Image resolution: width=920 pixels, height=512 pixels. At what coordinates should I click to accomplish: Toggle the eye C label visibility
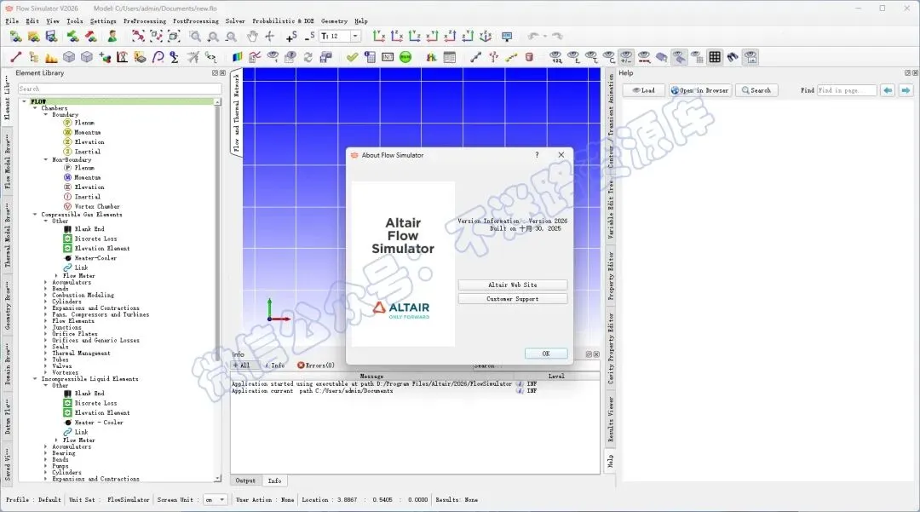tap(608, 57)
